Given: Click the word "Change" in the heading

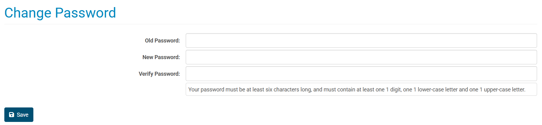Looking at the screenshot, I should click(x=28, y=13).
